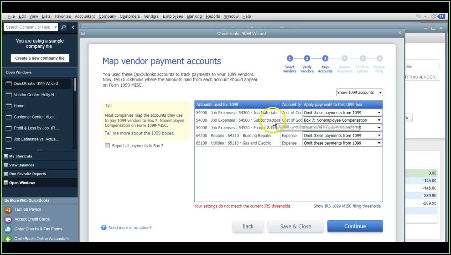Screen dimensions: 451x255
Task: Click the QuickBooks Online Accountant plus icon
Action: (x=8, y=239)
